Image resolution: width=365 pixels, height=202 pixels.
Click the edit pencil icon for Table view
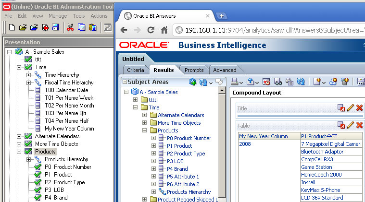pyautogui.click(x=350, y=125)
